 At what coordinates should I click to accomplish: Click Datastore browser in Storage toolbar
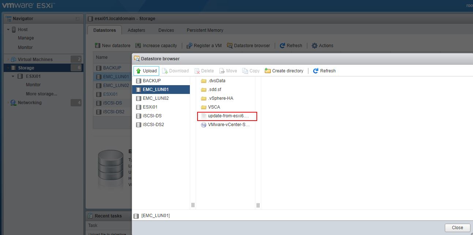[x=248, y=46]
